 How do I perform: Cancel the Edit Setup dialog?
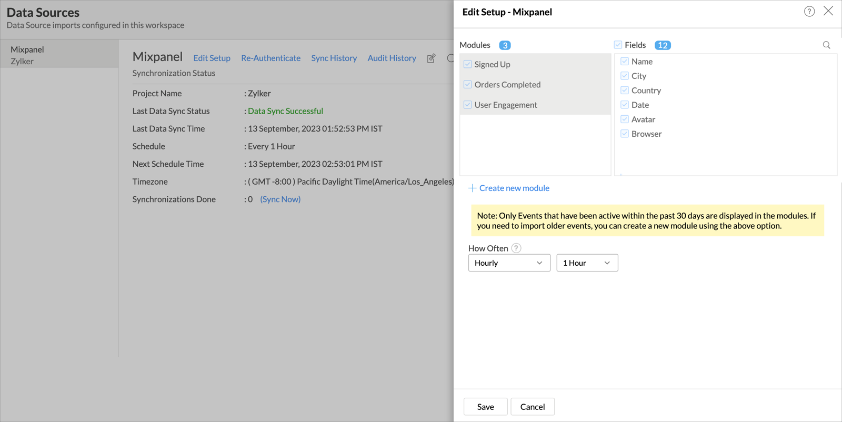[533, 407]
